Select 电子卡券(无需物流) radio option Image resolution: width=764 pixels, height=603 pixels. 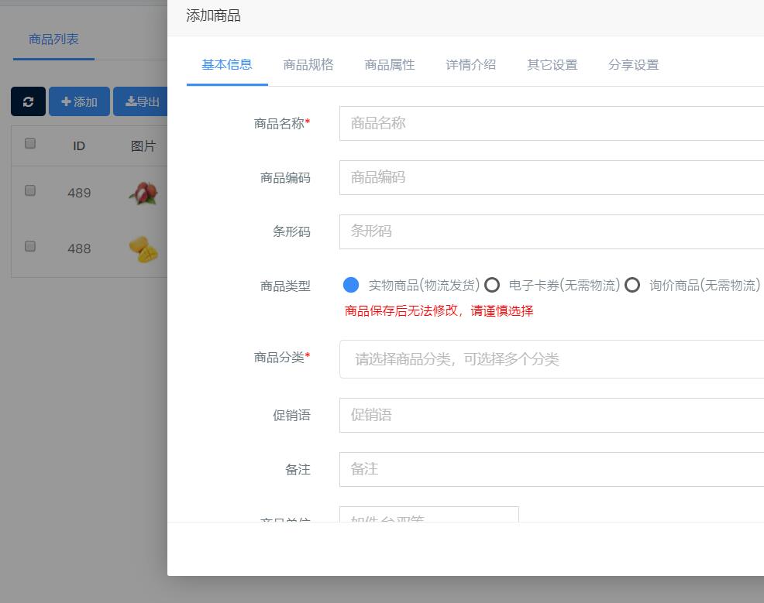pyautogui.click(x=492, y=285)
